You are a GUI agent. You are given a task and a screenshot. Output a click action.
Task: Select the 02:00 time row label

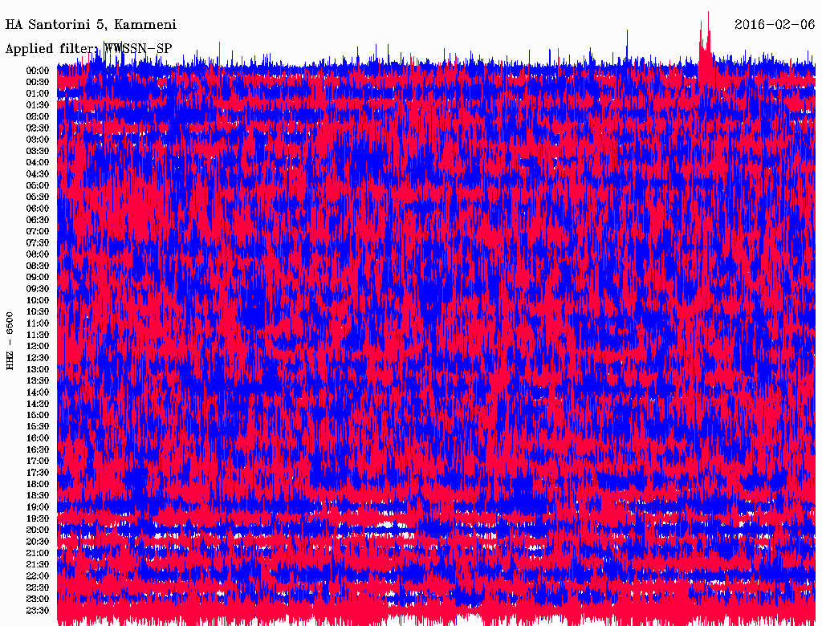pos(37,116)
